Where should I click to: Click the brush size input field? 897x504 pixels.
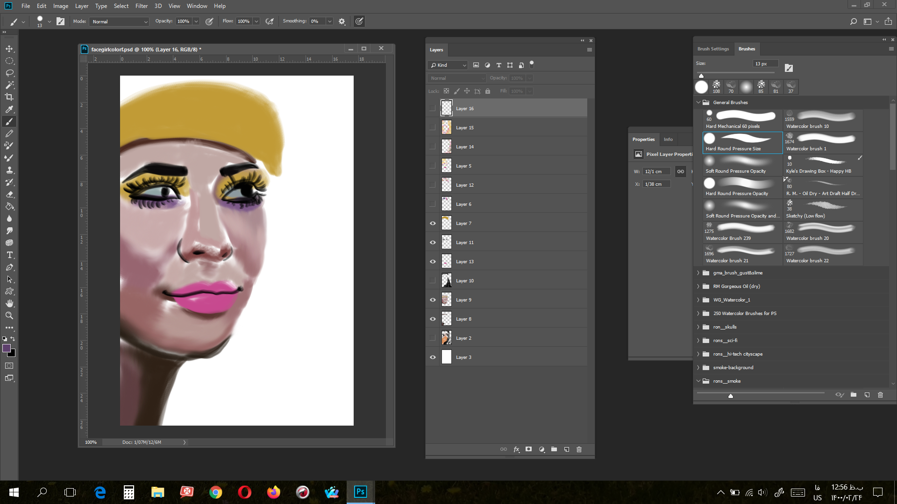tap(765, 63)
